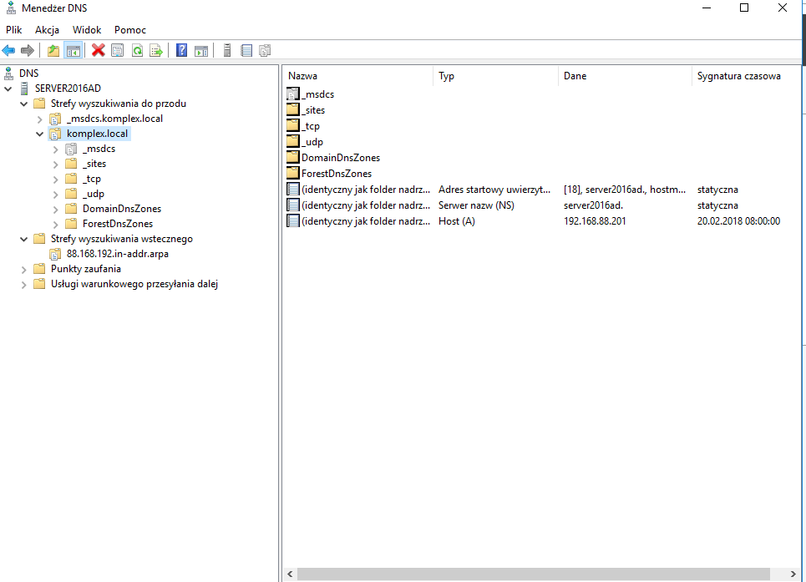This screenshot has height=582, width=806.
Task: Click the _msdcs folder icon in list
Action: coord(293,94)
